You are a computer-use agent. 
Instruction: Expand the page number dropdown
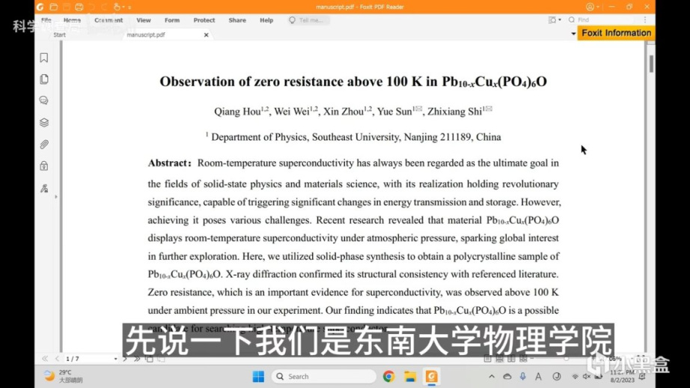coord(115,359)
